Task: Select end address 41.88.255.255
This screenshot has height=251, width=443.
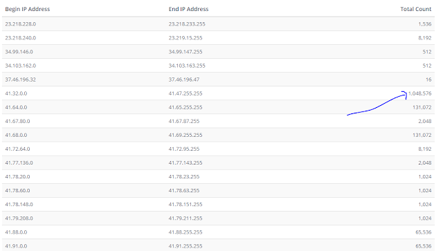Action: click(x=186, y=232)
